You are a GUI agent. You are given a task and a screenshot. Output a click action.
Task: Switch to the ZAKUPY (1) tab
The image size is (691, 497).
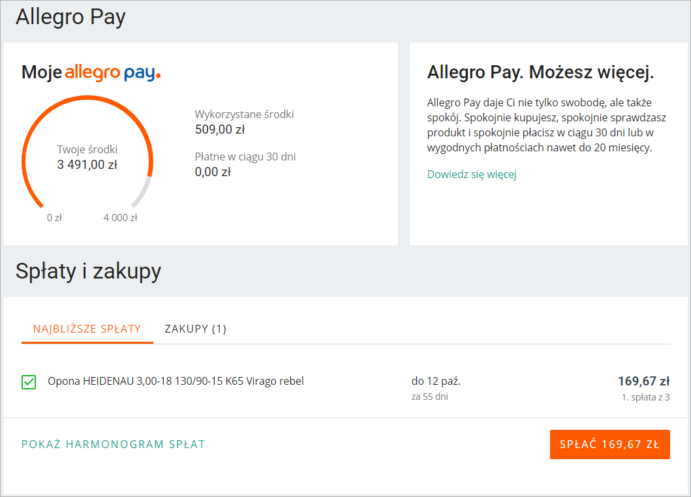point(195,329)
